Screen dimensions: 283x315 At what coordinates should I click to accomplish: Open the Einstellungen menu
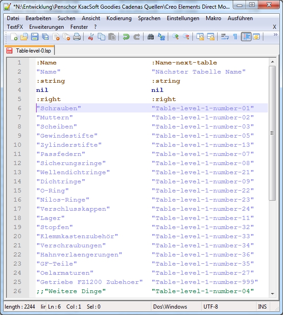[183, 18]
